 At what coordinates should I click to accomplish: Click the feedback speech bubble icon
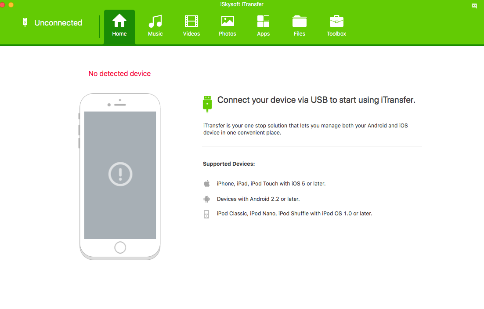[474, 6]
